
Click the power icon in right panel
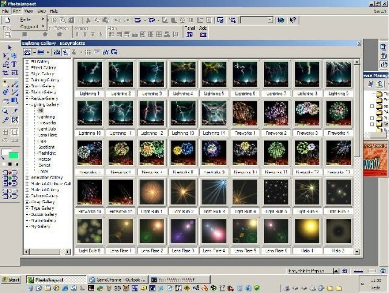(x=384, y=64)
